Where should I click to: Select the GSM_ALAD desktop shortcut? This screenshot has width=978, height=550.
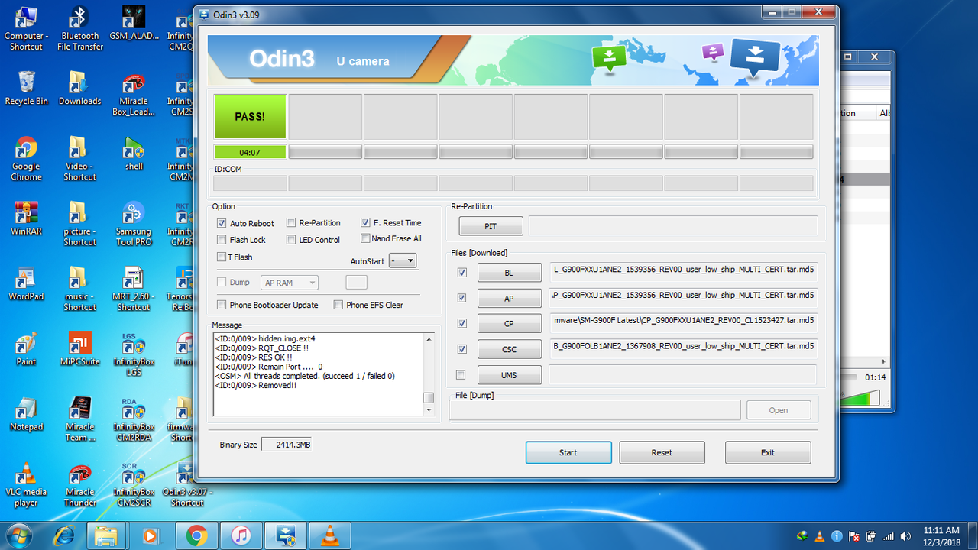[134, 24]
